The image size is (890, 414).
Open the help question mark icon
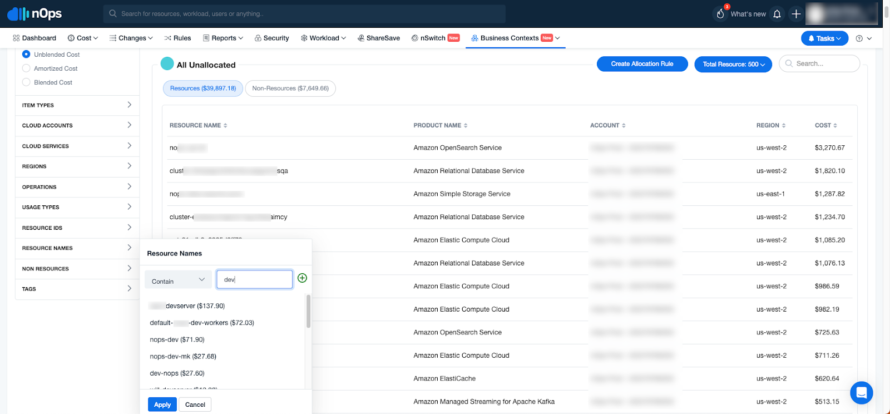[x=859, y=38]
